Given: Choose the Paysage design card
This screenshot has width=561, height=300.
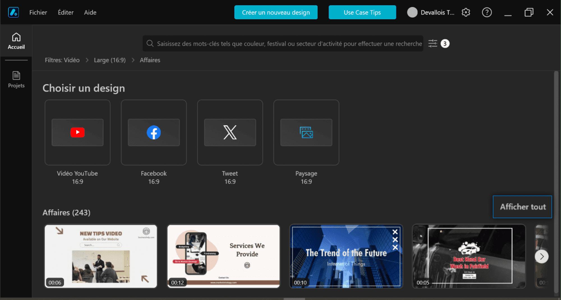Looking at the screenshot, I should (306, 132).
